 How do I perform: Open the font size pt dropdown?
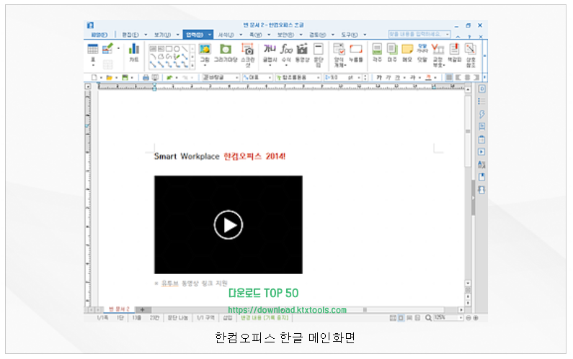pos(359,78)
